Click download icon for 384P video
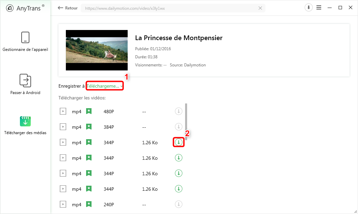 tap(179, 127)
